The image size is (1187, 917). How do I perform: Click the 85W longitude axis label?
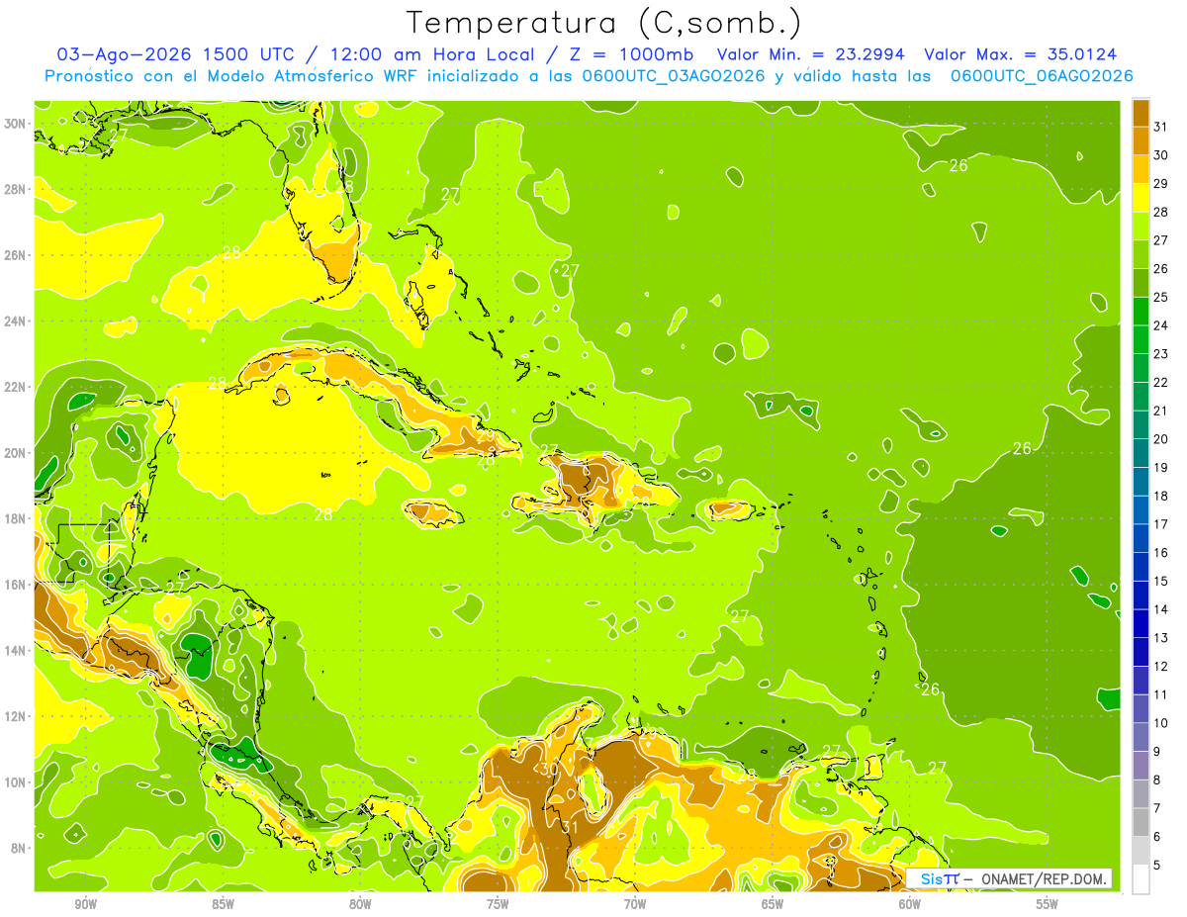coord(223,904)
